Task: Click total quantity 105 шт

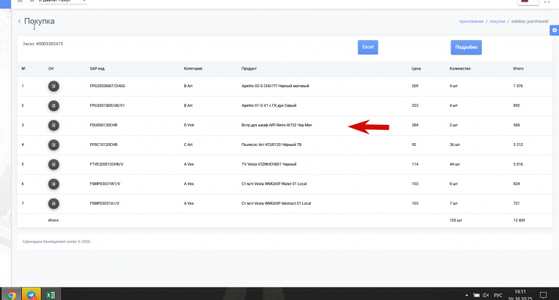Action: 456,220
